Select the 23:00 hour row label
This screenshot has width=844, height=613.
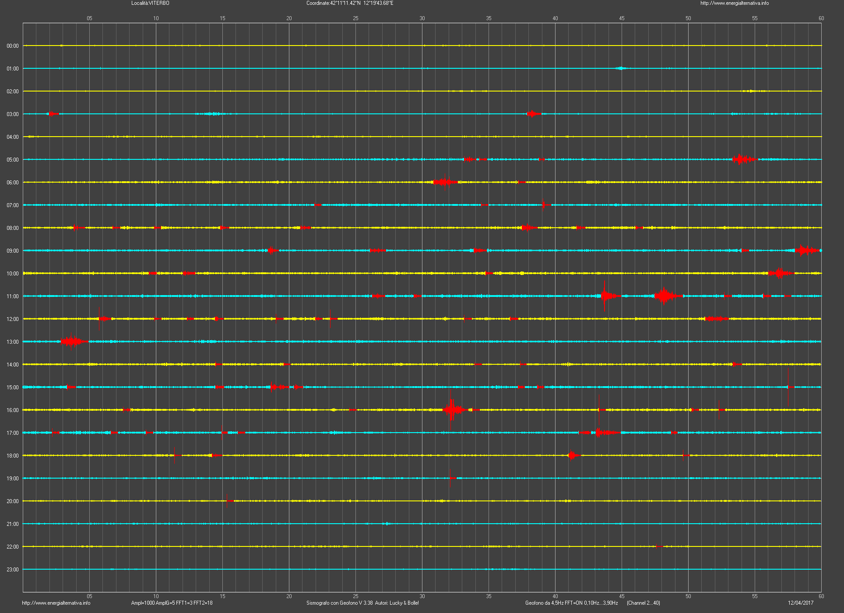(13, 570)
